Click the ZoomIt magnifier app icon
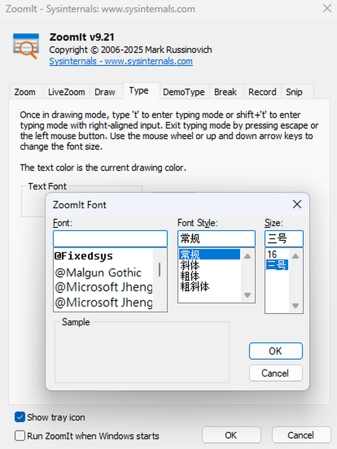This screenshot has width=337, height=449. tap(26, 46)
